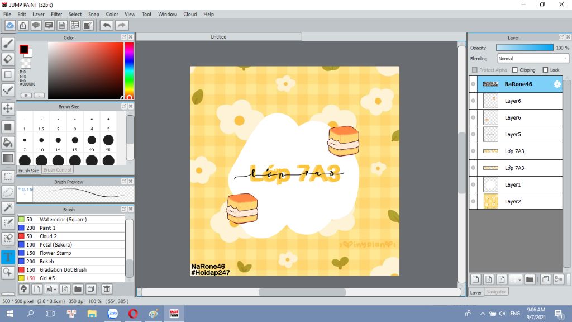Select the Bucket fill tool
Viewport: 572px width, 322px height.
click(8, 143)
